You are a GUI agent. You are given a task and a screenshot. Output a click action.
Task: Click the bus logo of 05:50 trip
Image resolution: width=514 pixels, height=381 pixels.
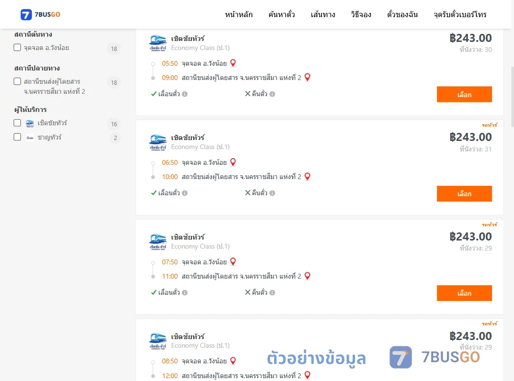(x=158, y=43)
